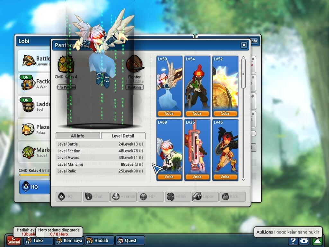Open Battle mode in the Lobi list

[35, 61]
